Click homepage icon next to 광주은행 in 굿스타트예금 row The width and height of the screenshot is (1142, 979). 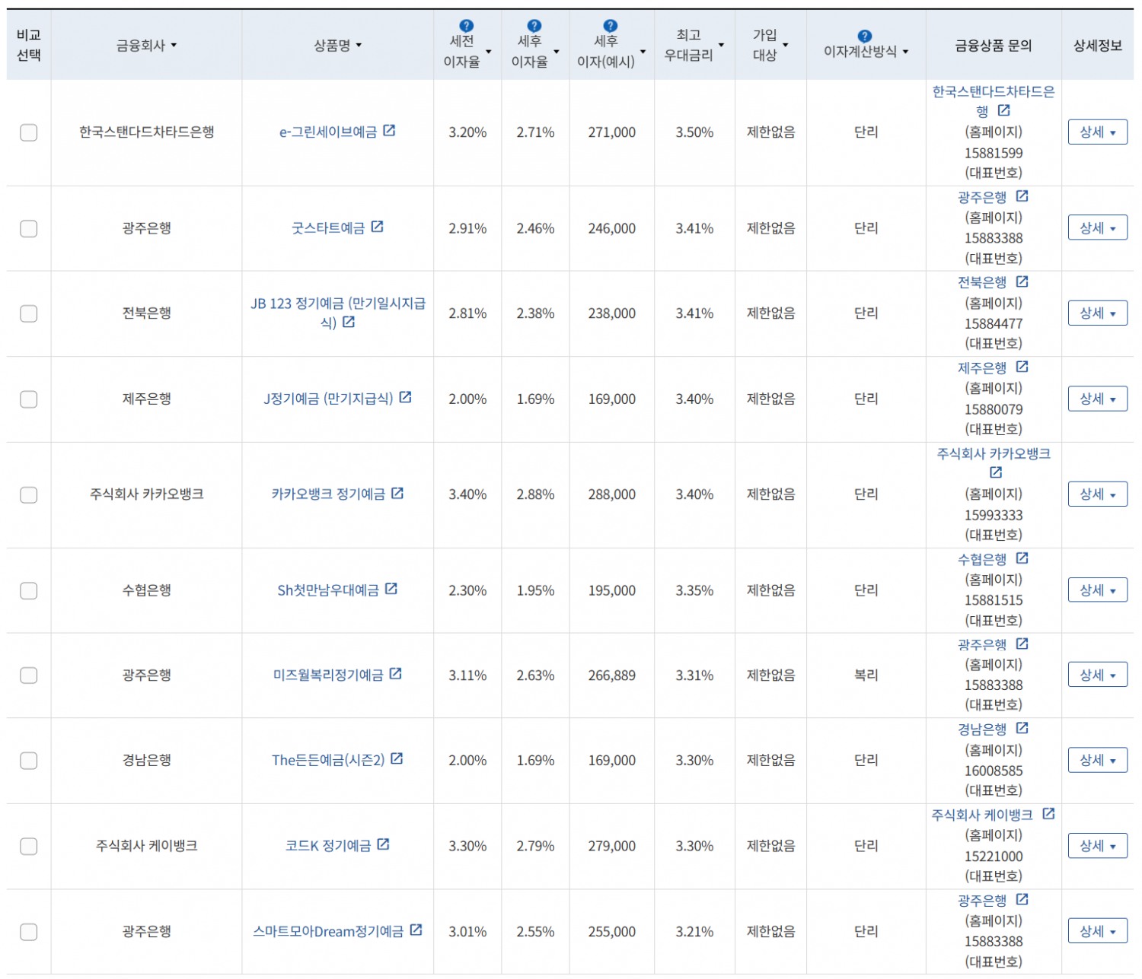pyautogui.click(x=1022, y=196)
